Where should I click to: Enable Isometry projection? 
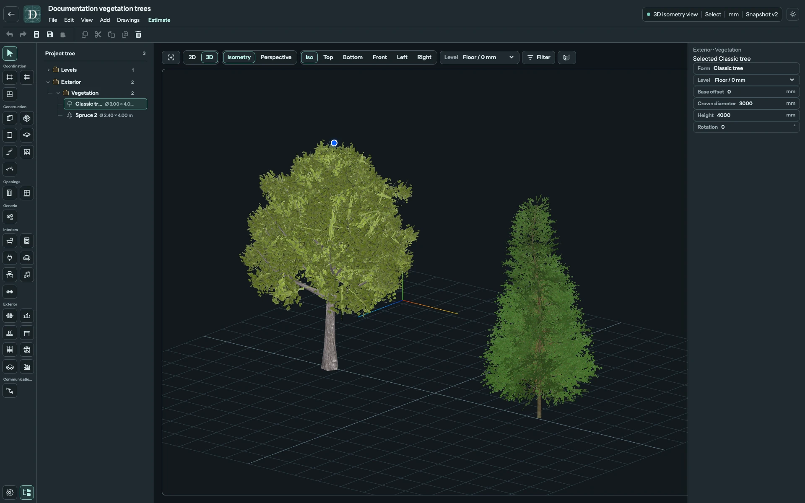click(x=239, y=57)
